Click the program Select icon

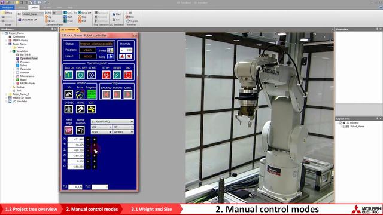[x=110, y=50]
